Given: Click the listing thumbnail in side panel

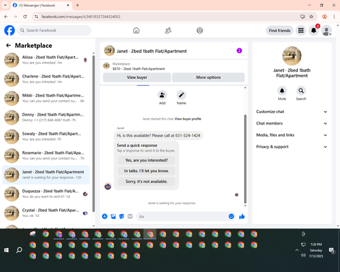Looking at the screenshot, I should (x=292, y=56).
